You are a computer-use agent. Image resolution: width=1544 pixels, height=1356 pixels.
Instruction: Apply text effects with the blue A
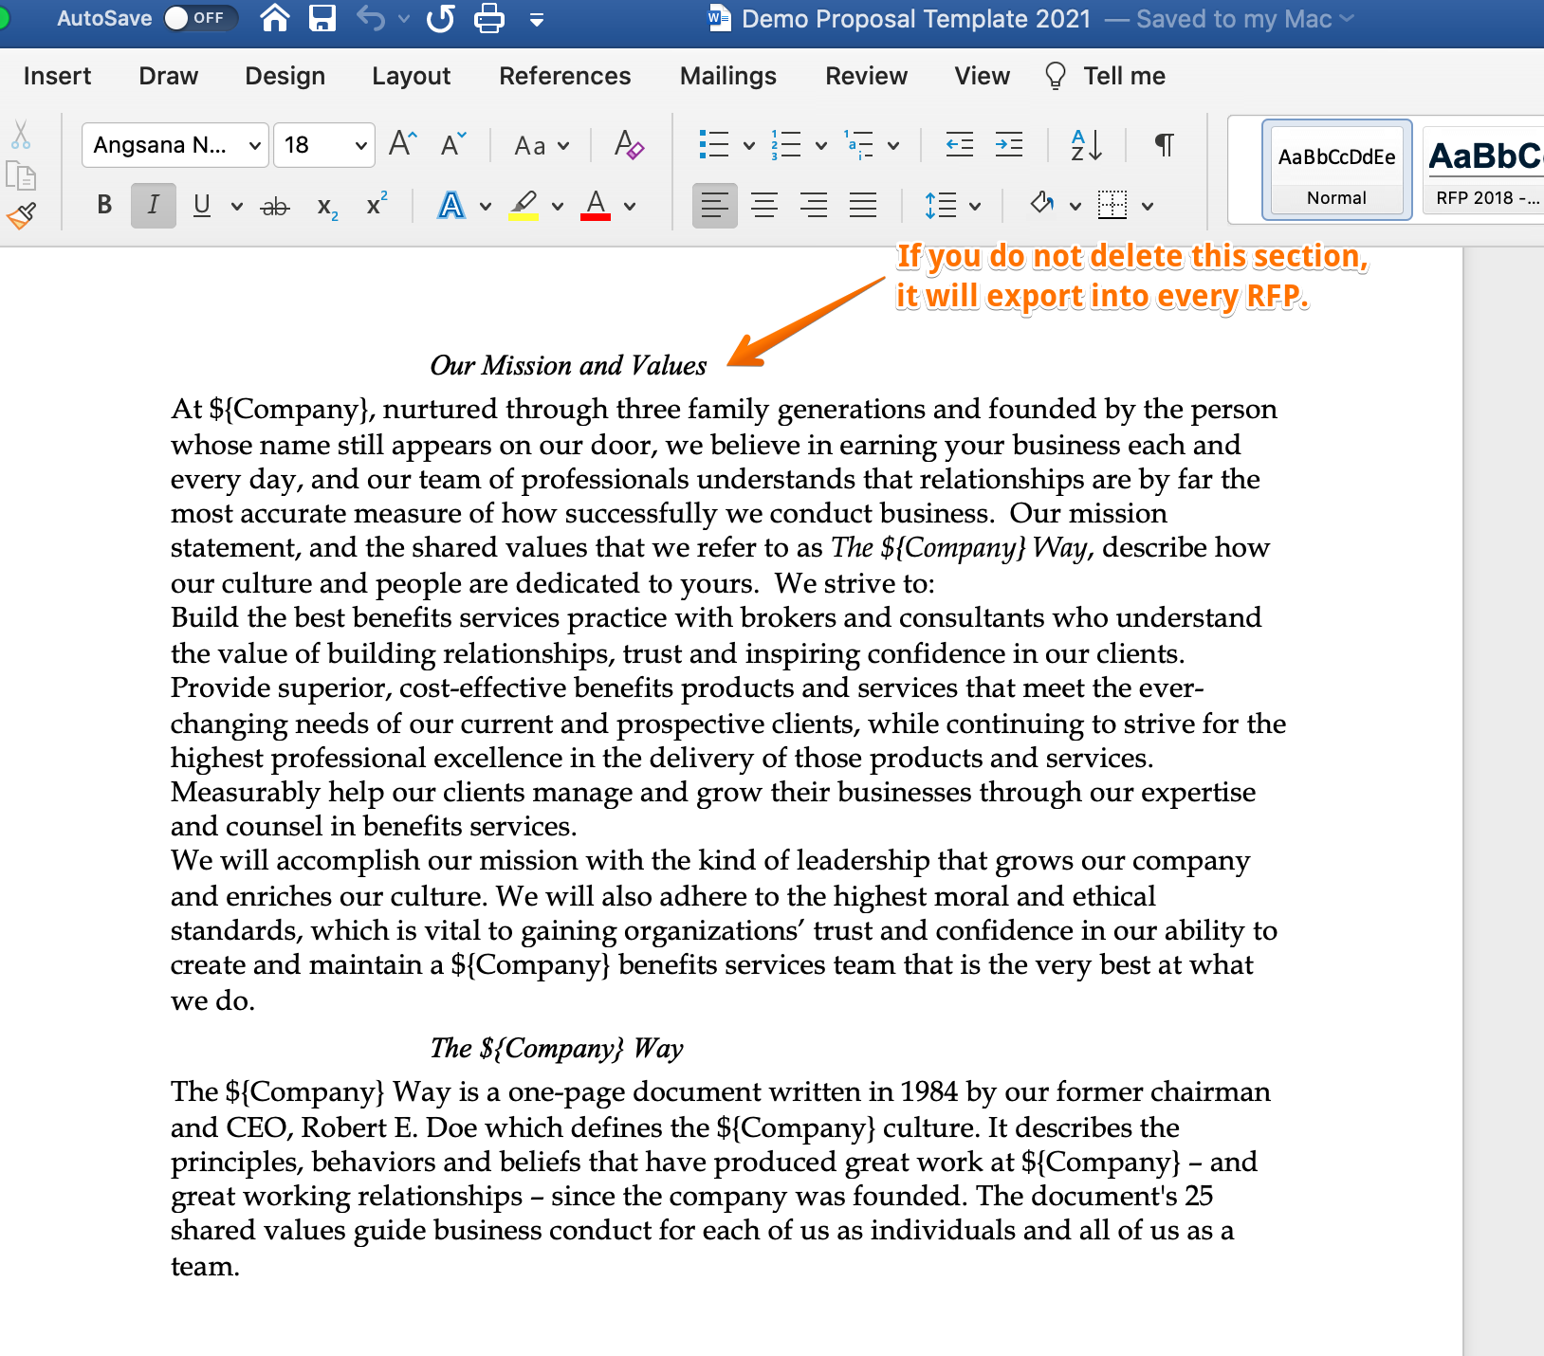pyautogui.click(x=451, y=205)
